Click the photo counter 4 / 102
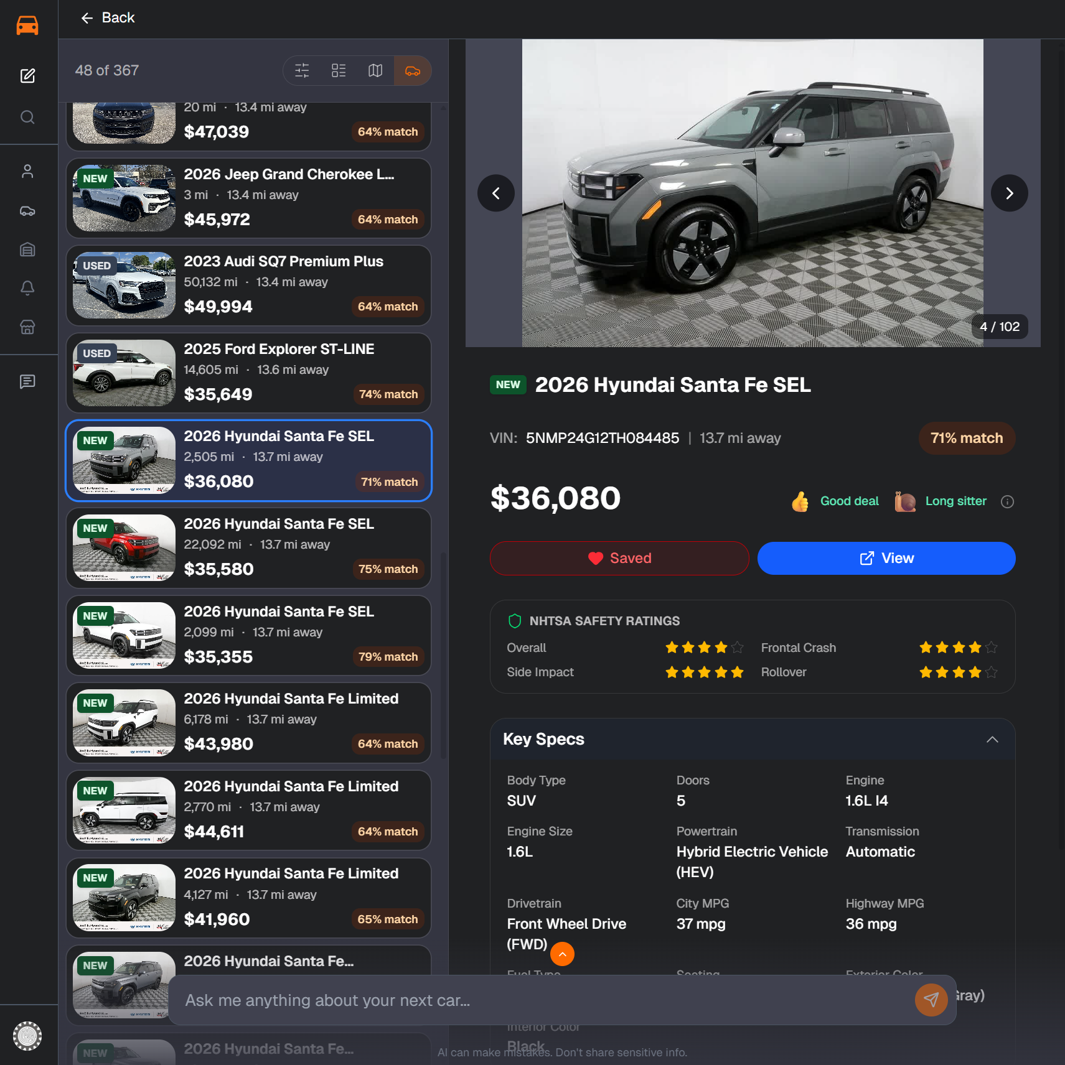Viewport: 1065px width, 1065px height. [1000, 327]
